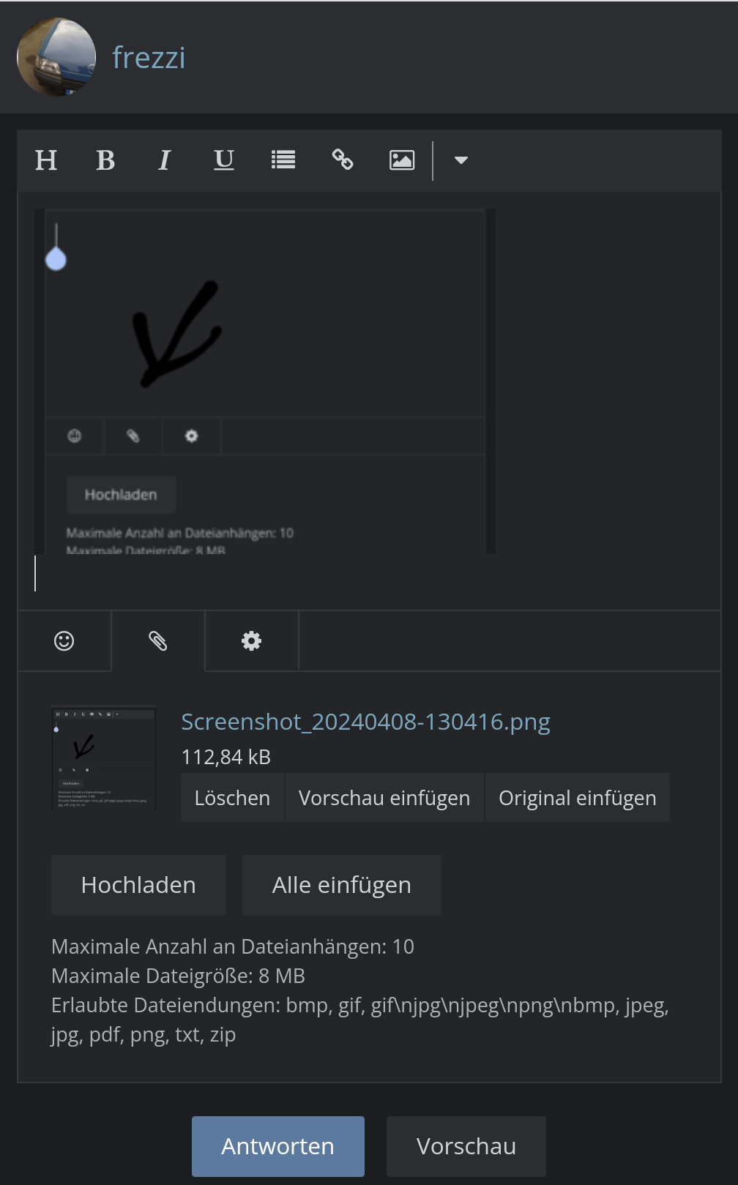Submit the reply with Antworten
This screenshot has width=738, height=1185.
278,1146
